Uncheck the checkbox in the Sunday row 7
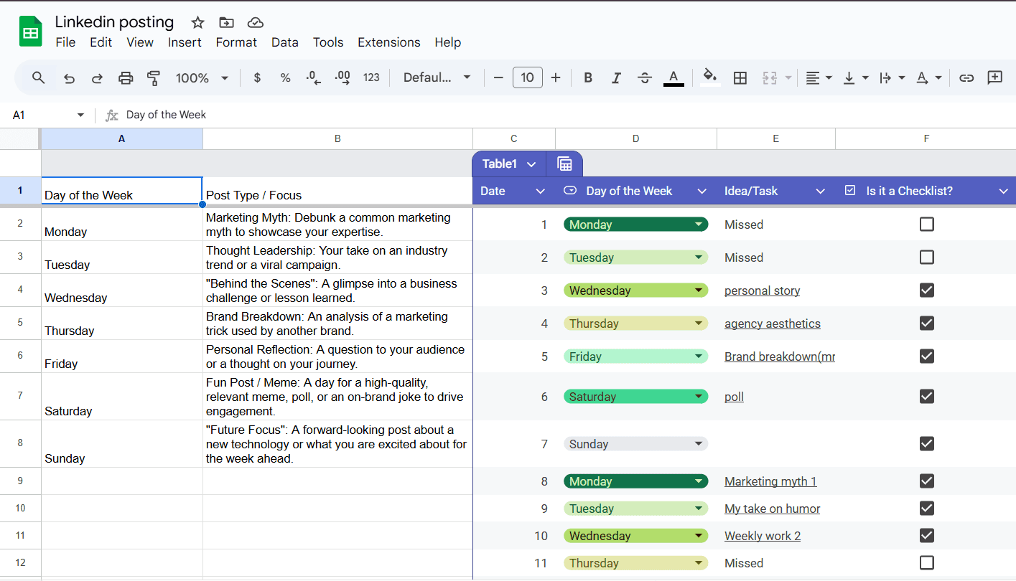The image size is (1016, 581). [x=927, y=444]
